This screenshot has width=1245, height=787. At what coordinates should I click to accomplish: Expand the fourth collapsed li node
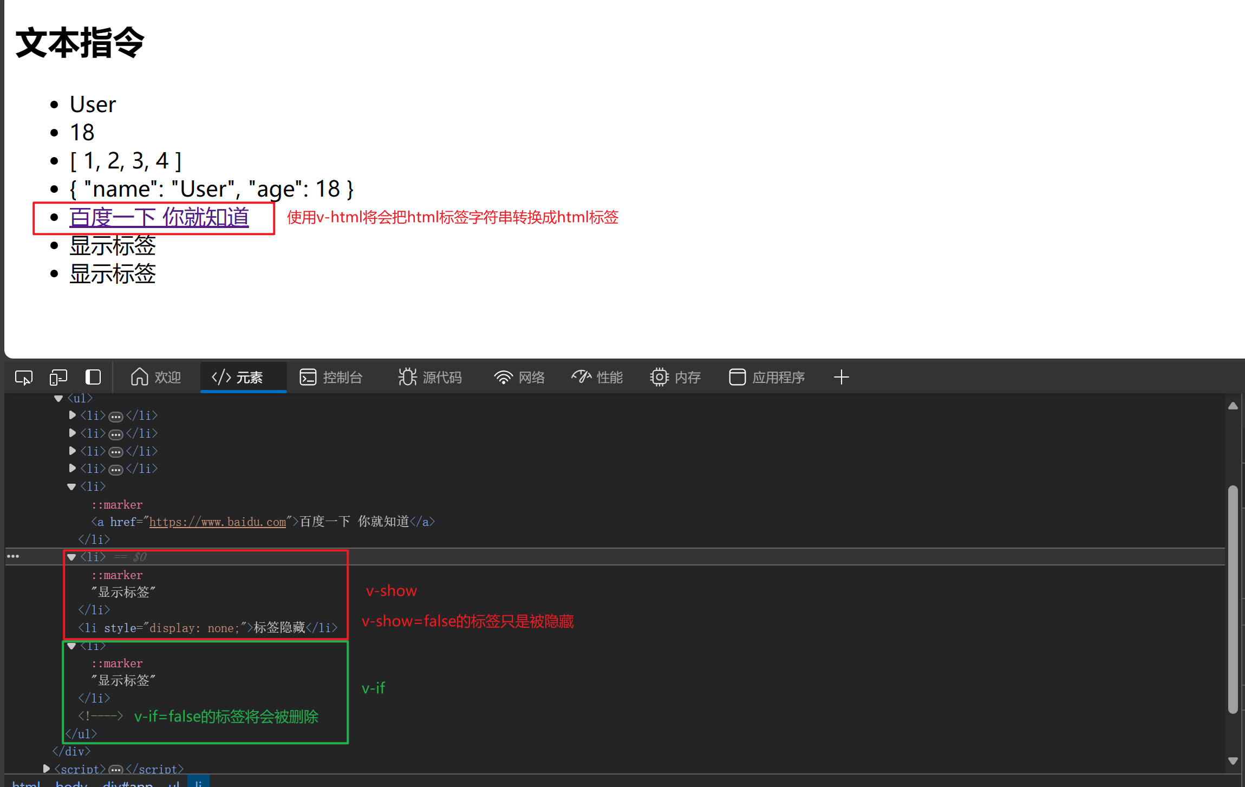click(x=72, y=469)
